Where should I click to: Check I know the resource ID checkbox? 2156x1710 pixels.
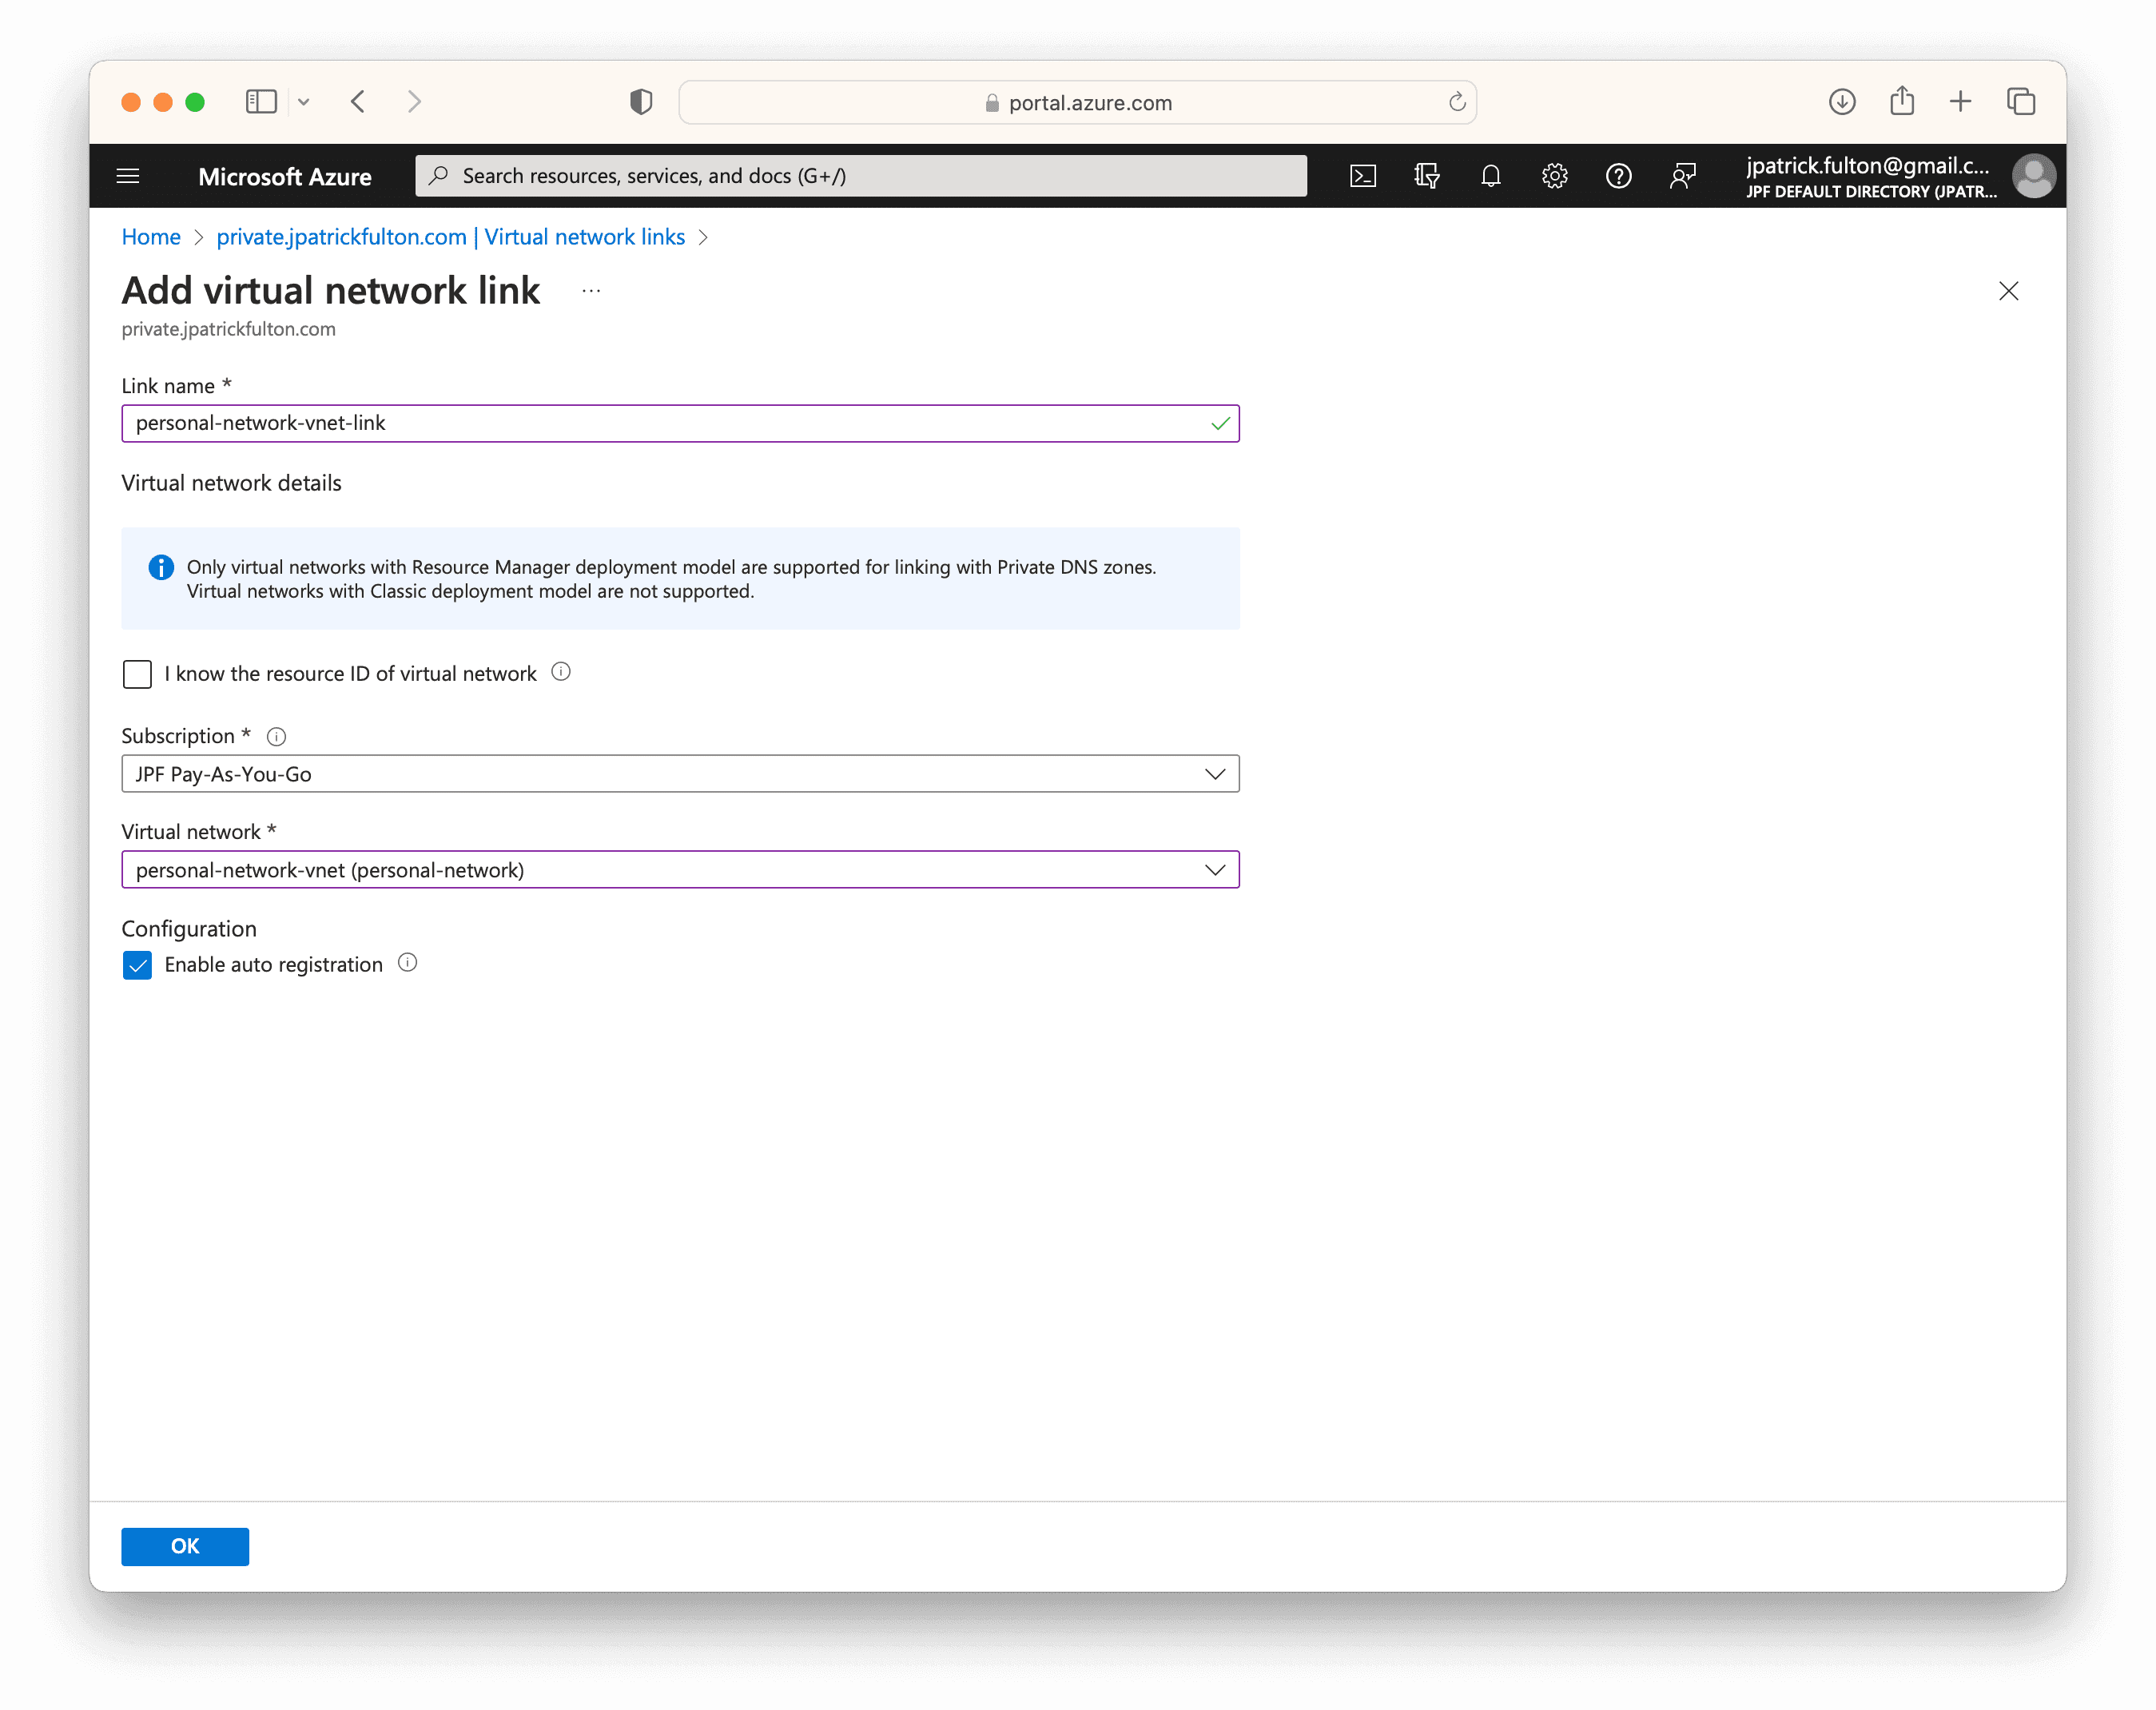click(x=137, y=674)
